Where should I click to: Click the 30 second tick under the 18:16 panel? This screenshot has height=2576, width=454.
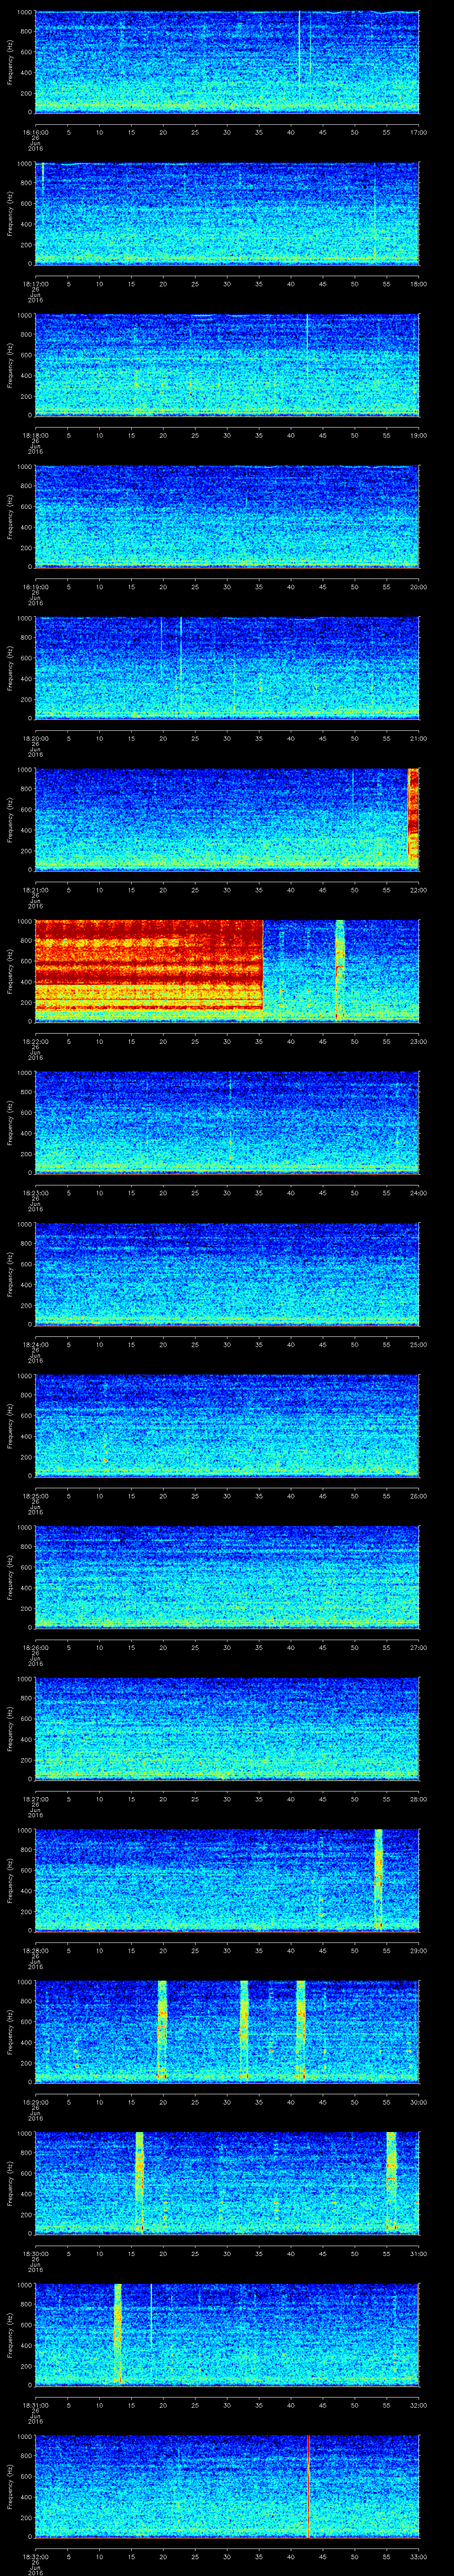click(x=227, y=131)
